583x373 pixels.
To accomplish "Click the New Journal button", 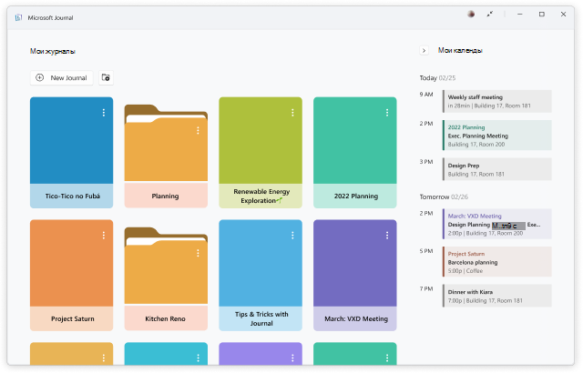I will [61, 78].
